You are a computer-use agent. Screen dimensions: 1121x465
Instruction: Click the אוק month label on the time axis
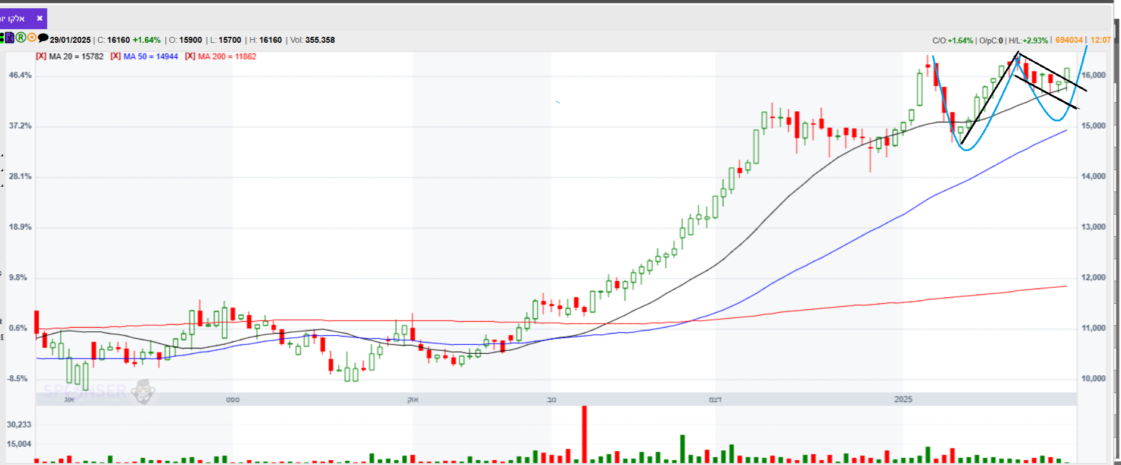[x=413, y=400]
